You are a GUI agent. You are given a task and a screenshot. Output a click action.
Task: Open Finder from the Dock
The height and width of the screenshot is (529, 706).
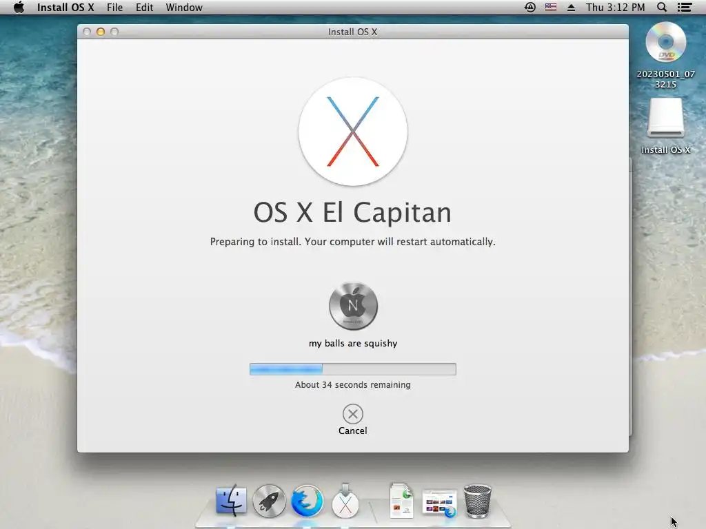(x=232, y=500)
